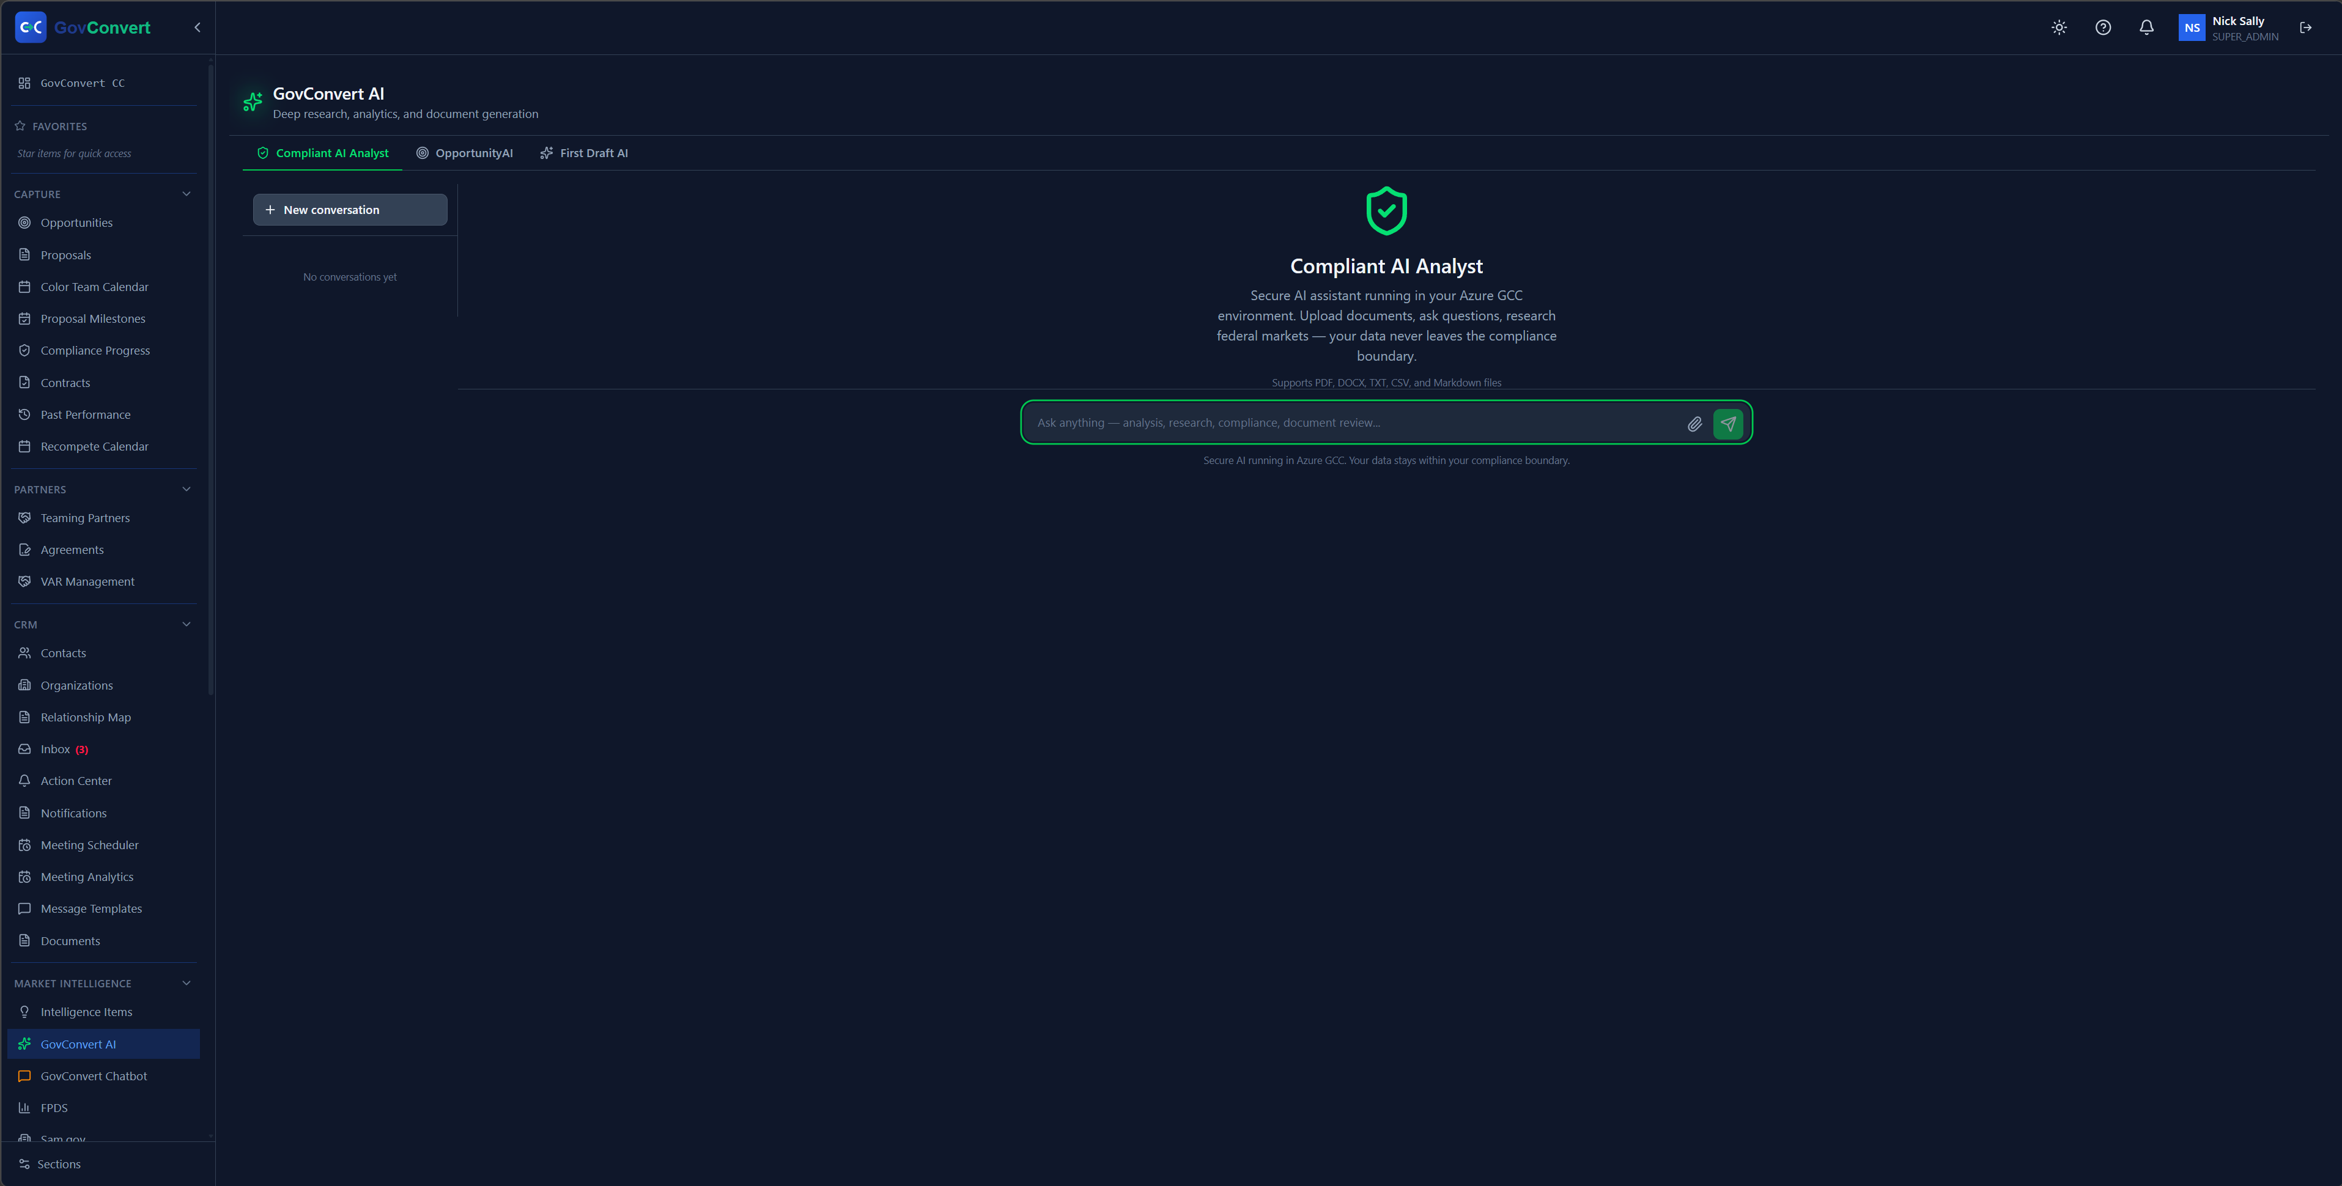Click the Compliance Progress shield icon
The image size is (2342, 1186).
click(x=24, y=350)
